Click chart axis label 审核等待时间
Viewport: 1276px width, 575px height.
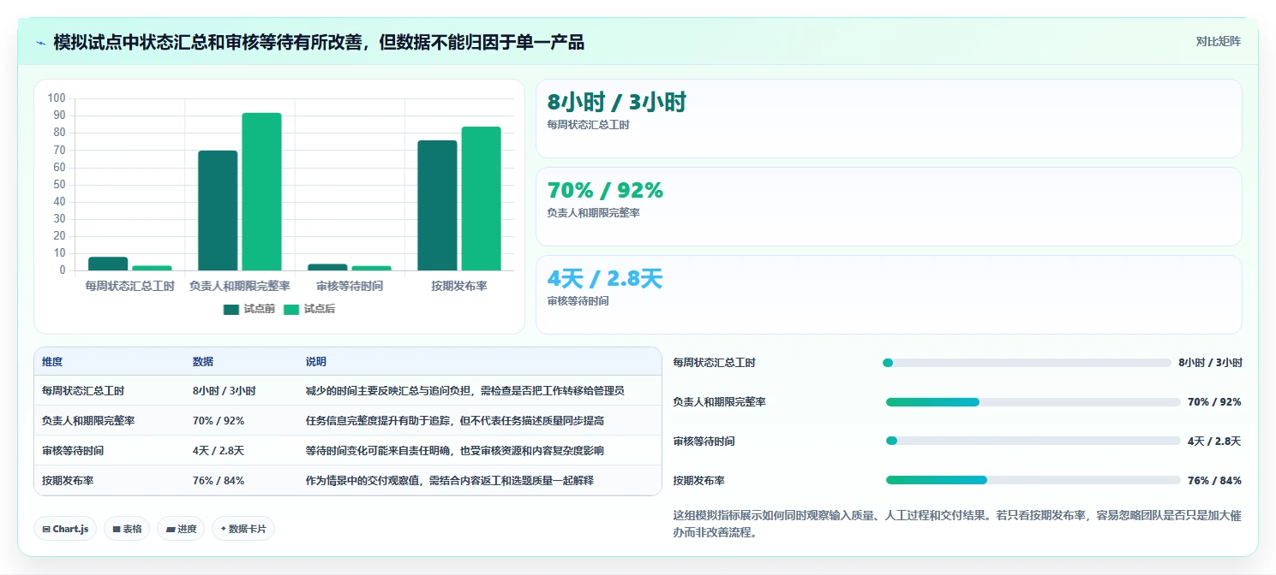(x=350, y=286)
